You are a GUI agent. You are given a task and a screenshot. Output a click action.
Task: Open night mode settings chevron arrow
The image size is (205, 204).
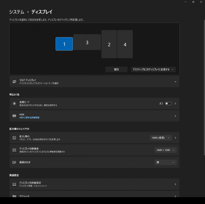point(175,104)
